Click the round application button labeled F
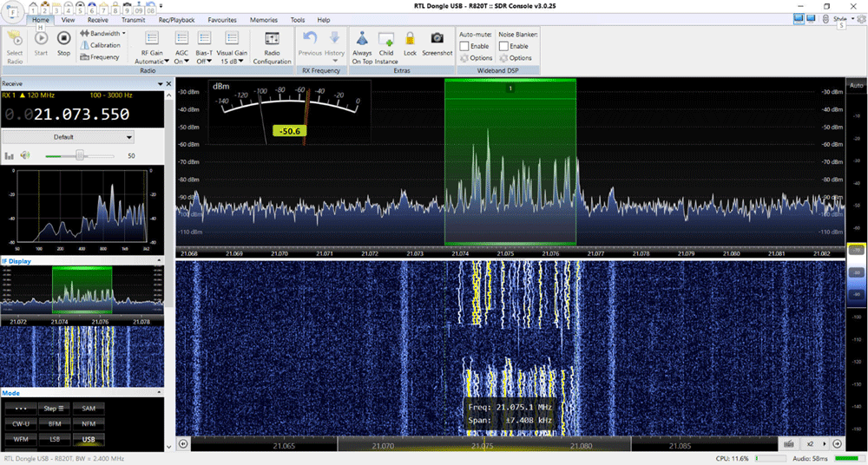The height and width of the screenshot is (465, 868). (13, 12)
